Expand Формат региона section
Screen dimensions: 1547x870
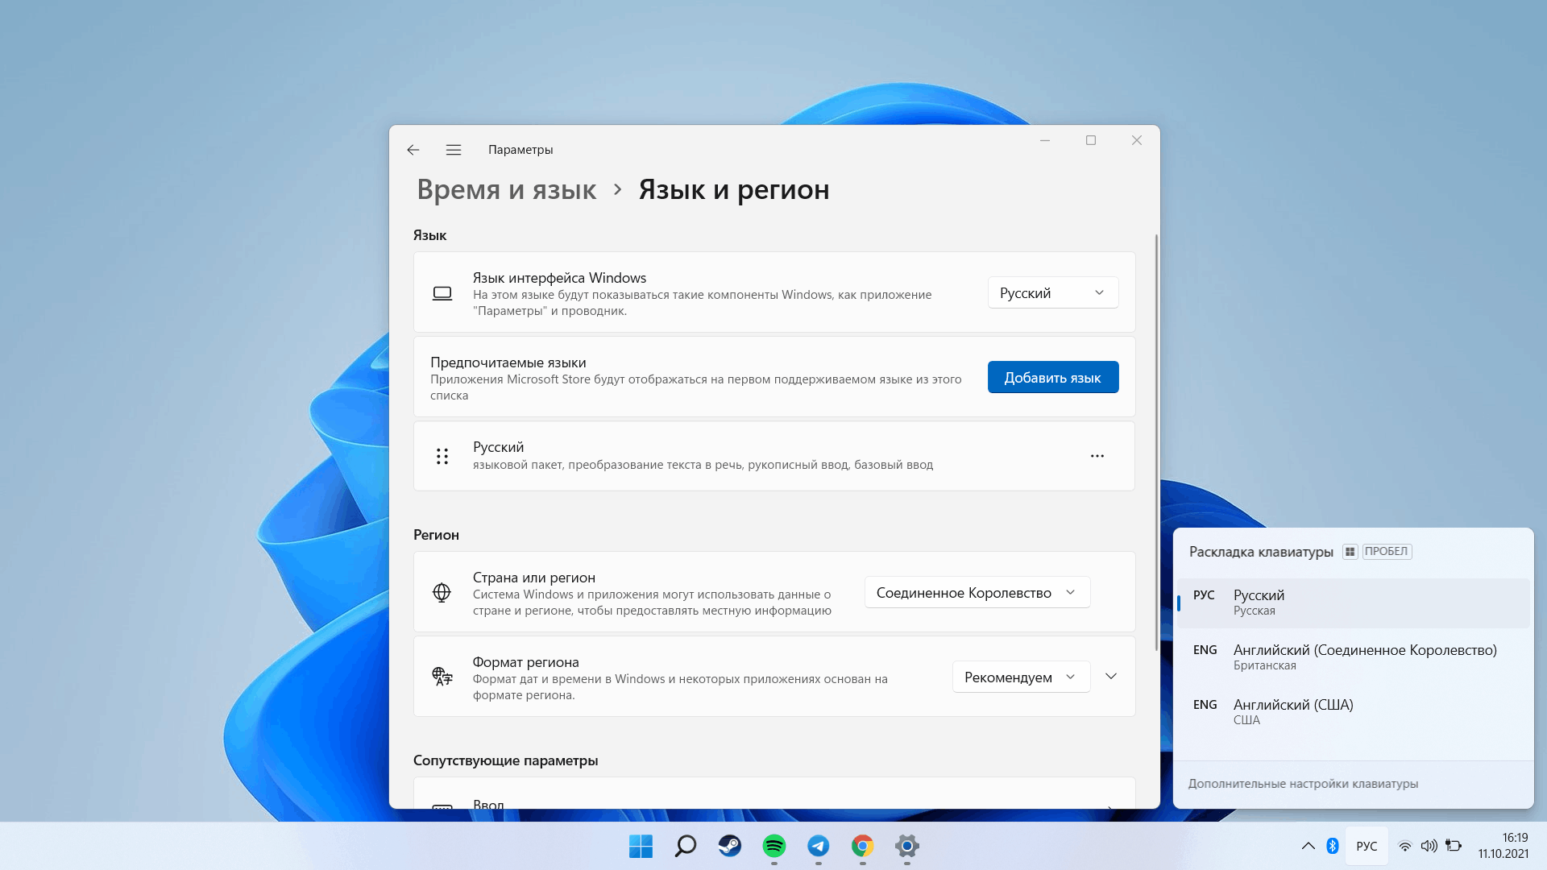[1111, 677]
